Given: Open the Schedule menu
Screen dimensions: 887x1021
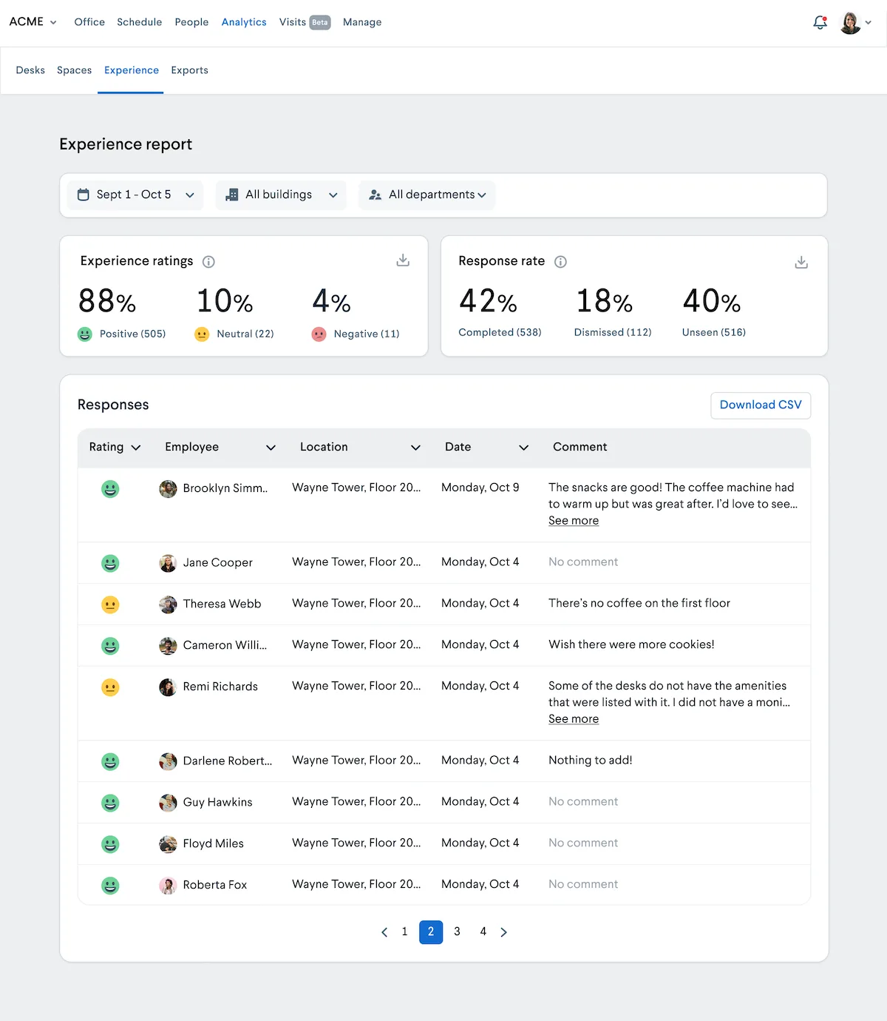Looking at the screenshot, I should 139,22.
